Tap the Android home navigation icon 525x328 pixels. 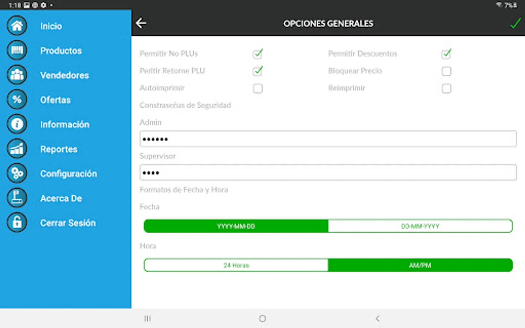[x=262, y=319]
